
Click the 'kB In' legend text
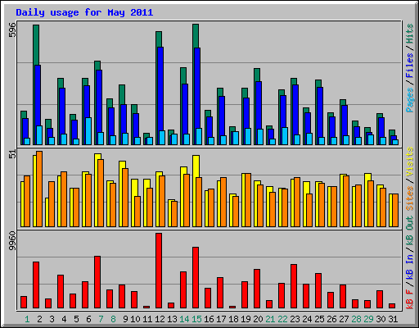coord(409,266)
